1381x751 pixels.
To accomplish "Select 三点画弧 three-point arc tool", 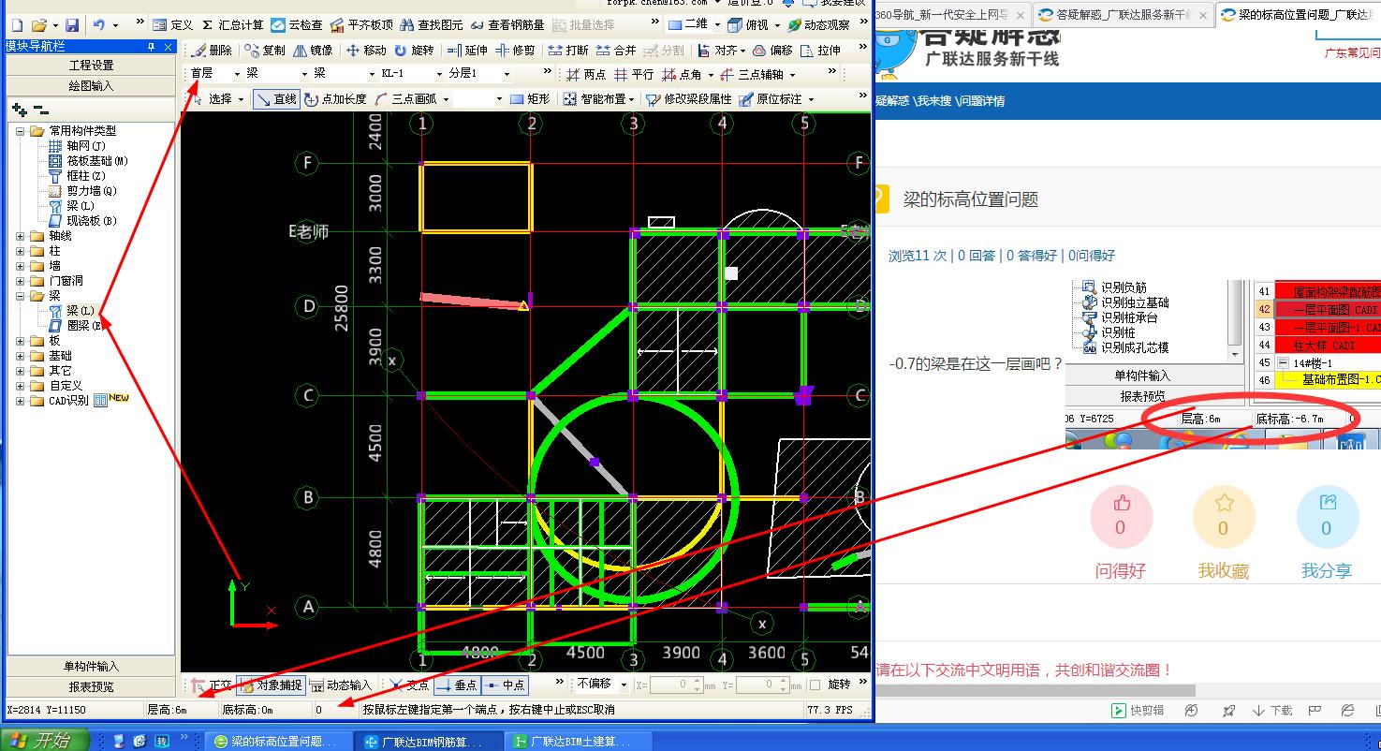I will coord(405,99).
